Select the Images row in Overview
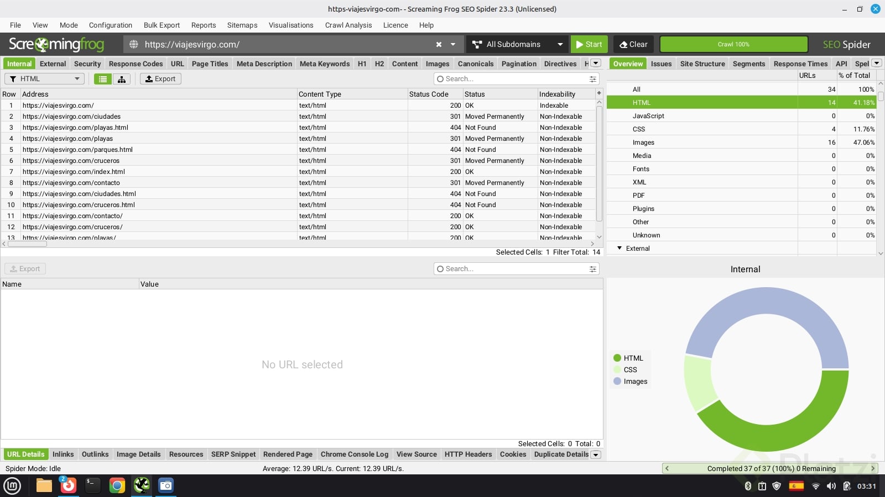The height and width of the screenshot is (497, 885). point(741,142)
